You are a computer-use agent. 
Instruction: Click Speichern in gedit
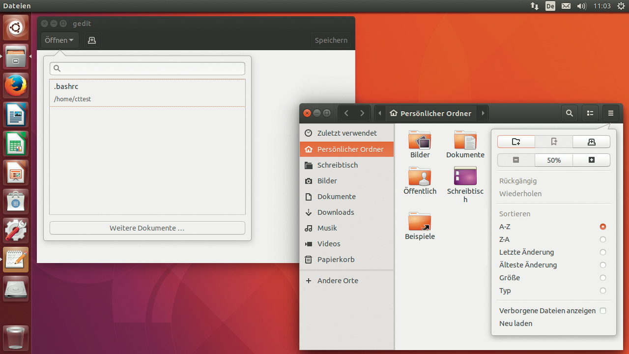click(x=331, y=40)
